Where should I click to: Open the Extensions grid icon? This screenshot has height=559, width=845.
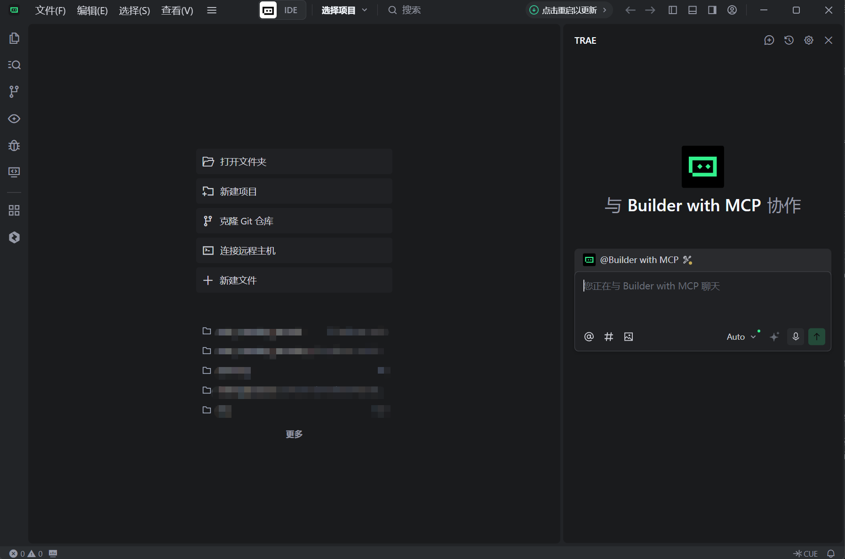click(x=14, y=210)
